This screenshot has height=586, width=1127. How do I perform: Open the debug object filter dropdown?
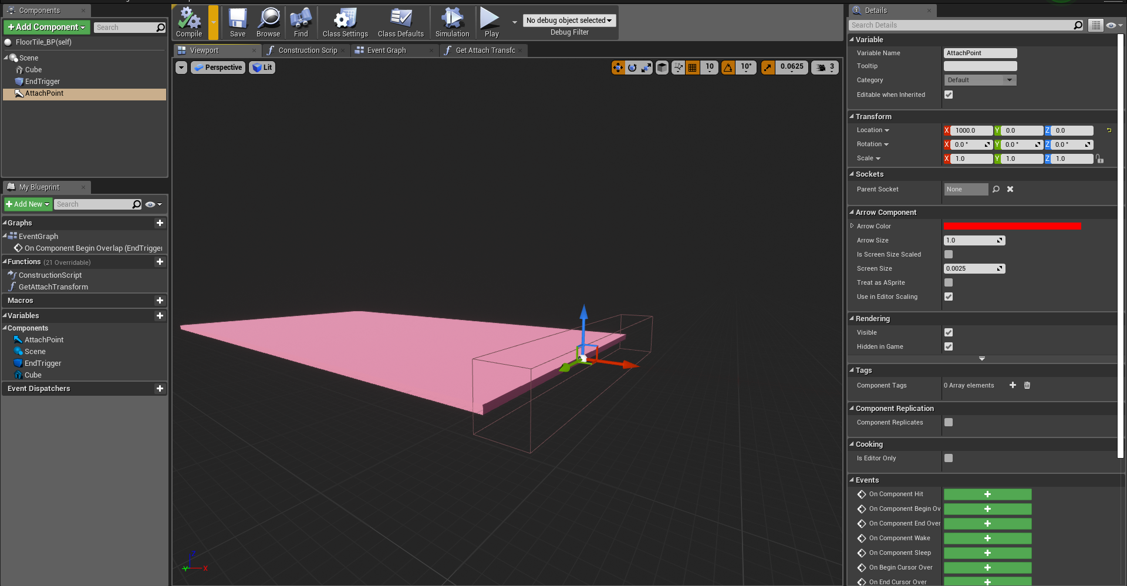pos(569,21)
